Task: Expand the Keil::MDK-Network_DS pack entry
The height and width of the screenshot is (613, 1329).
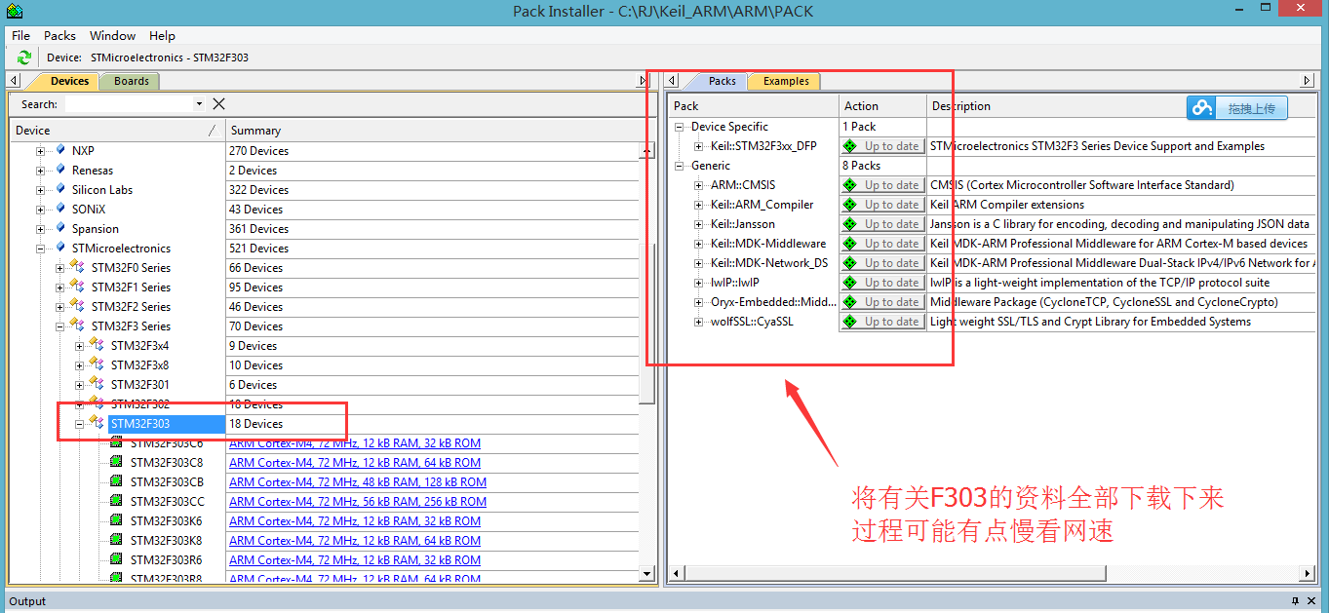Action: [x=699, y=263]
